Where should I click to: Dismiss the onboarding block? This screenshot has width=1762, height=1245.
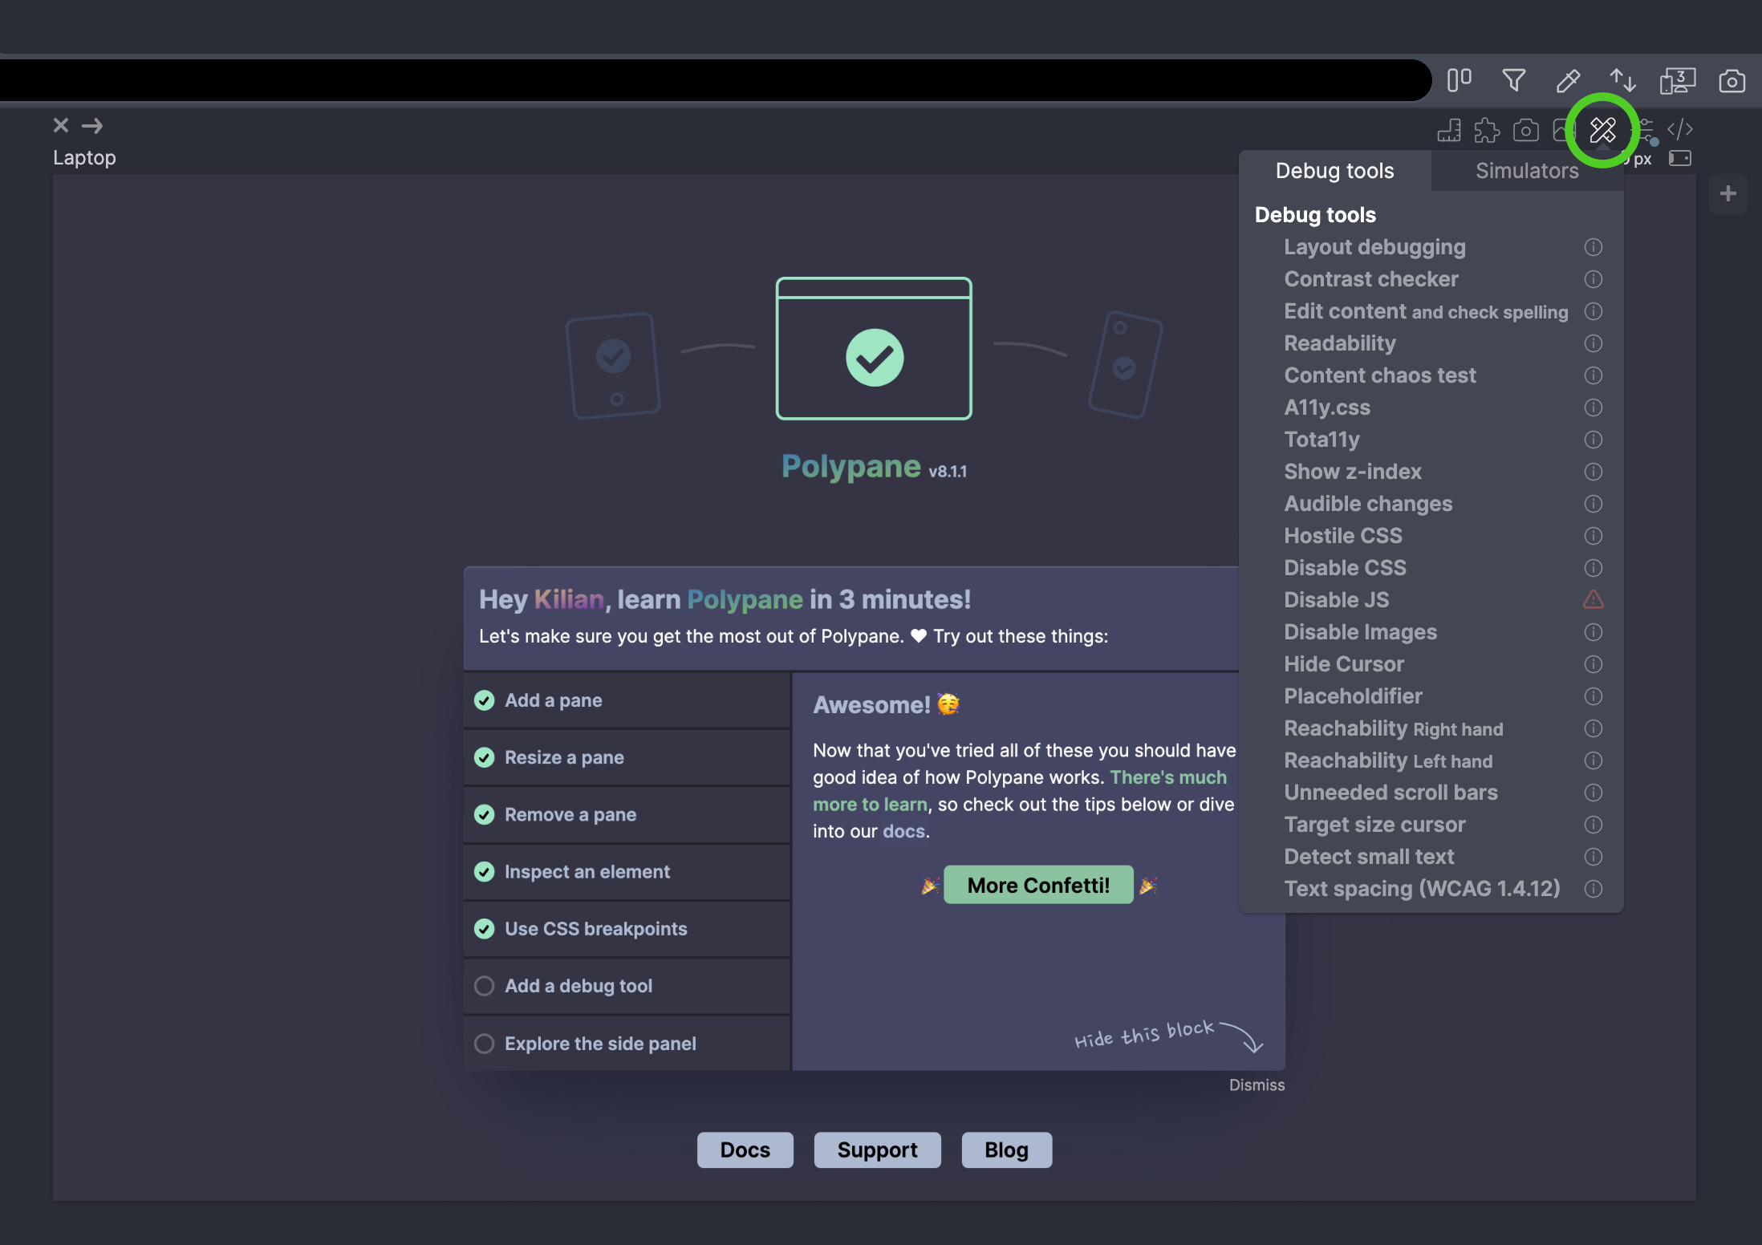[1257, 1085]
